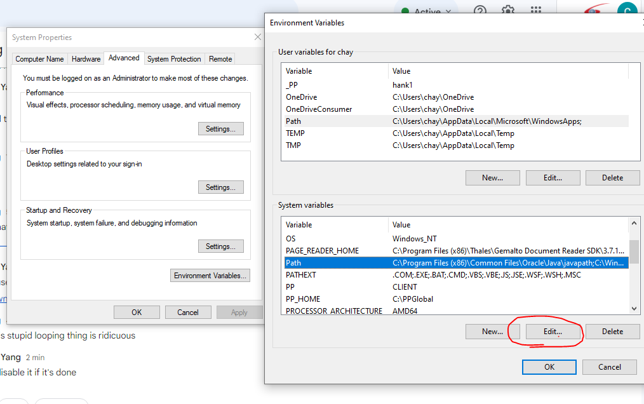
Task: Click the C profile avatar
Action: tap(627, 10)
